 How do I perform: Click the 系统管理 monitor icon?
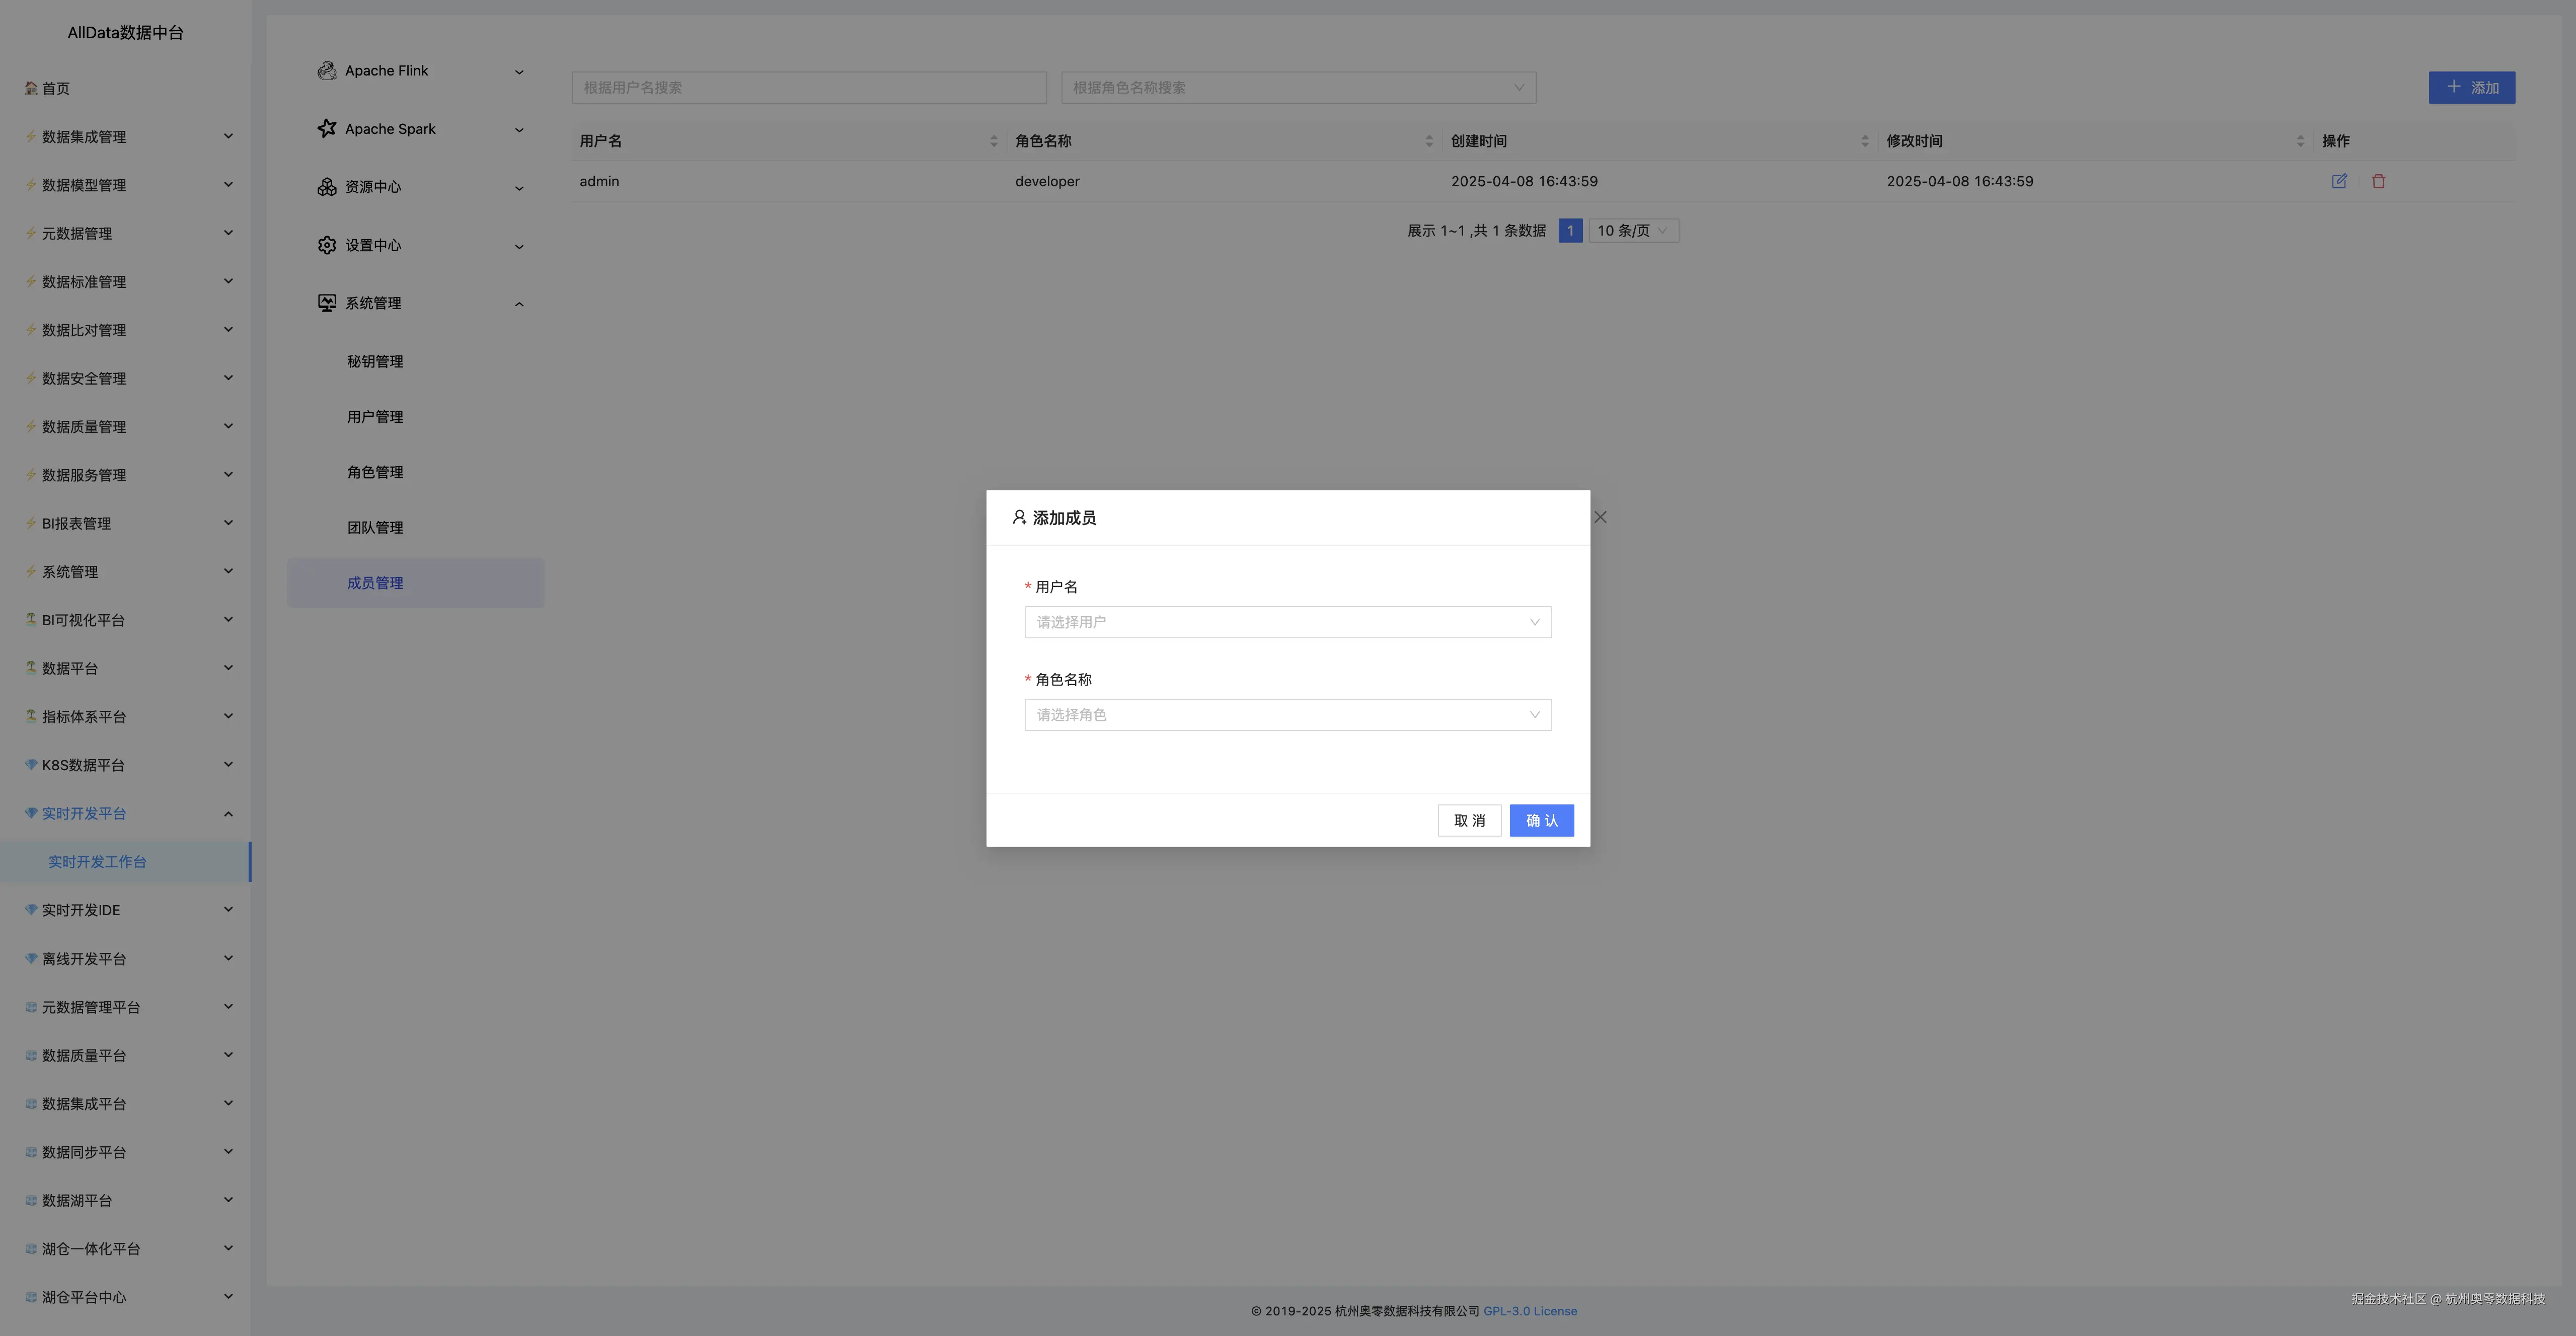coord(326,303)
